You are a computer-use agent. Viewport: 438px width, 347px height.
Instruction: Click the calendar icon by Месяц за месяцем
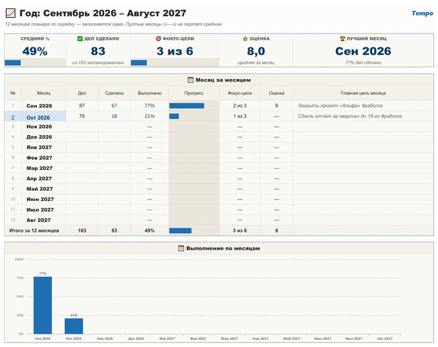point(190,80)
